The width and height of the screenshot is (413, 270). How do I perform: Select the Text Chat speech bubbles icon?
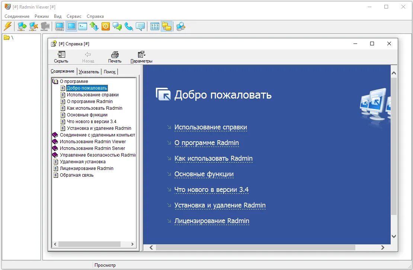pyautogui.click(x=117, y=26)
